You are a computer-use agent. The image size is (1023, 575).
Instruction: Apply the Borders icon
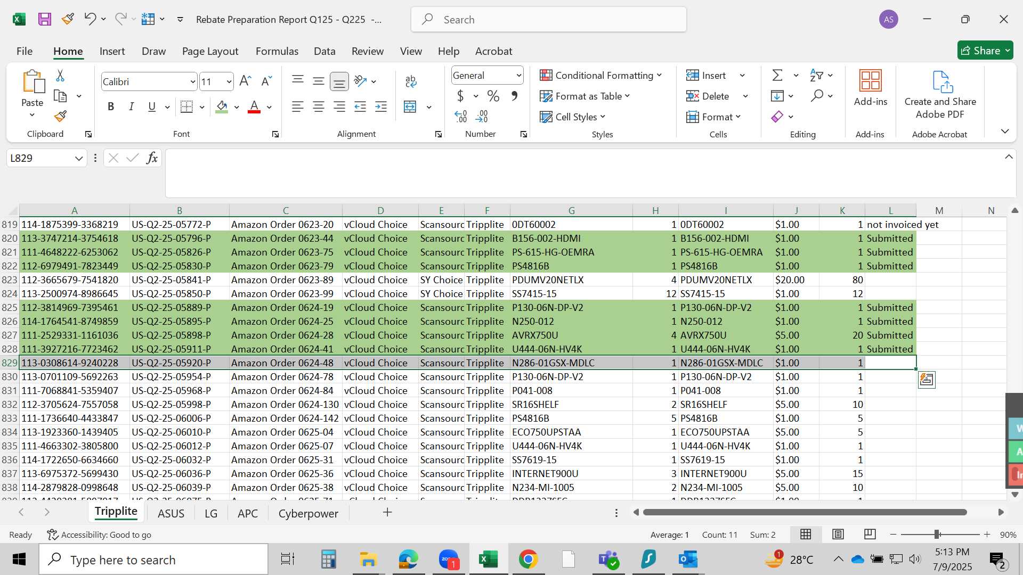tap(186, 107)
